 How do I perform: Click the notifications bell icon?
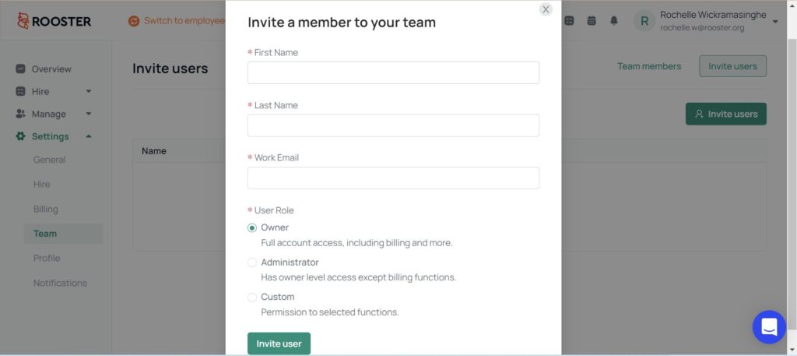(614, 21)
